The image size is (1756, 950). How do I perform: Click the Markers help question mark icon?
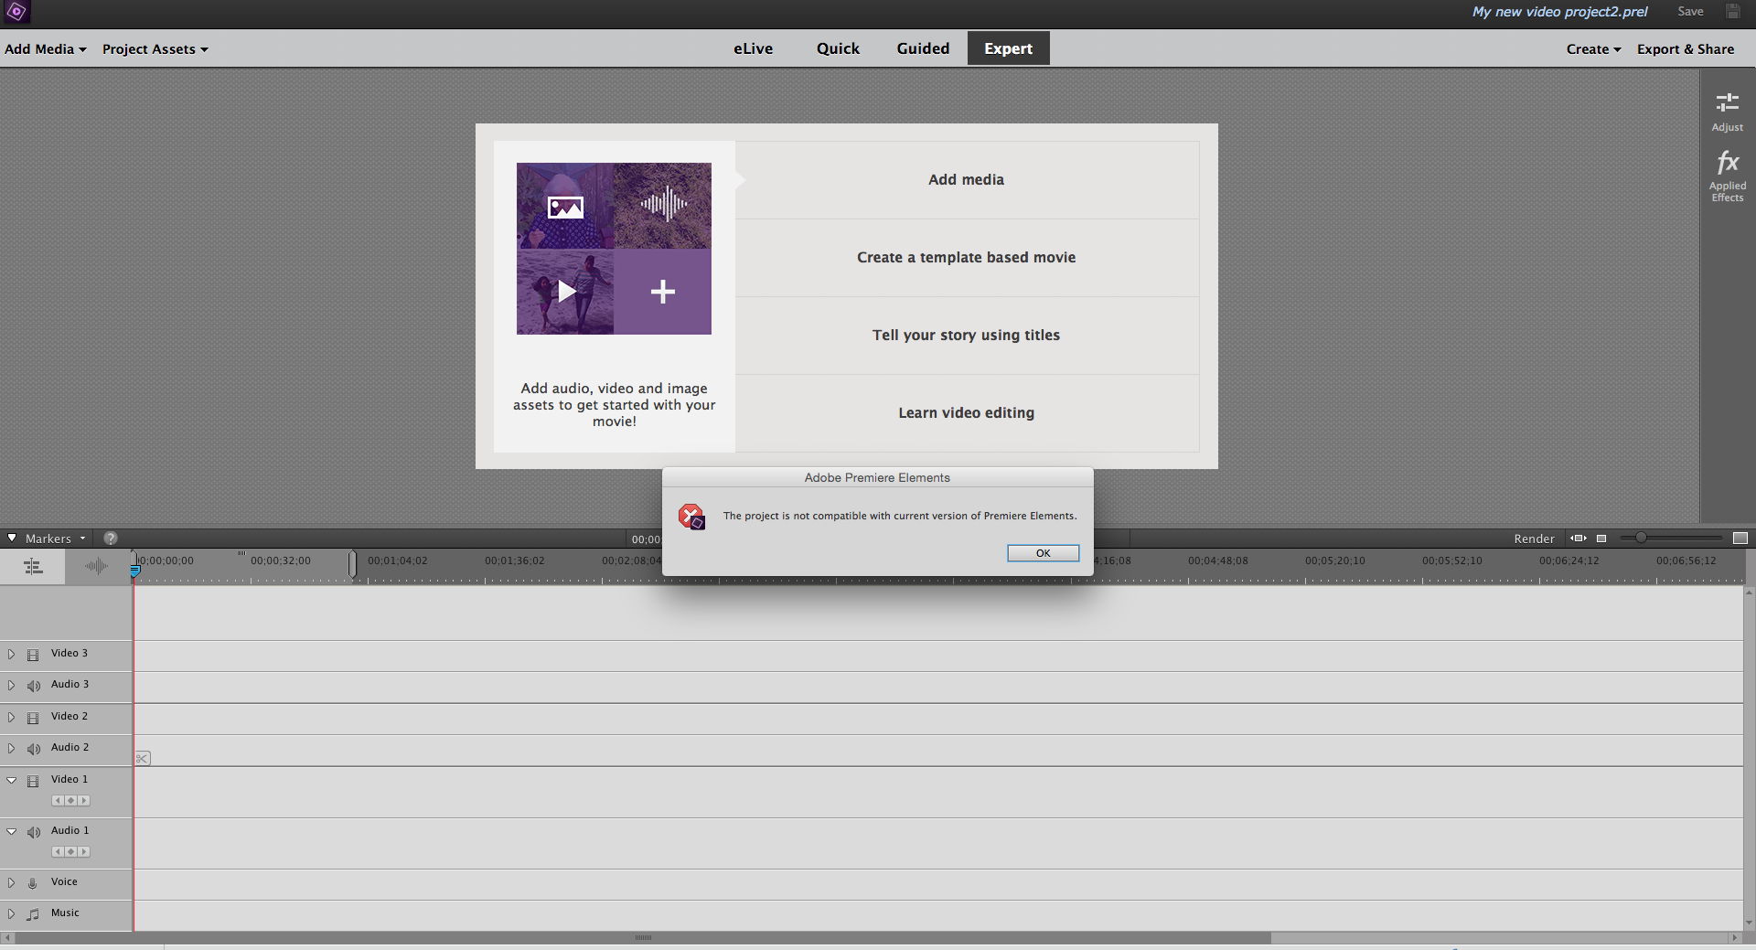(x=111, y=539)
